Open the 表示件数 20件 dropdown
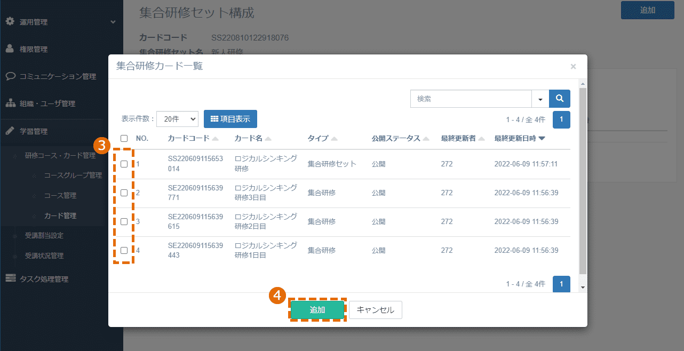Image resolution: width=684 pixels, height=351 pixels. click(177, 119)
